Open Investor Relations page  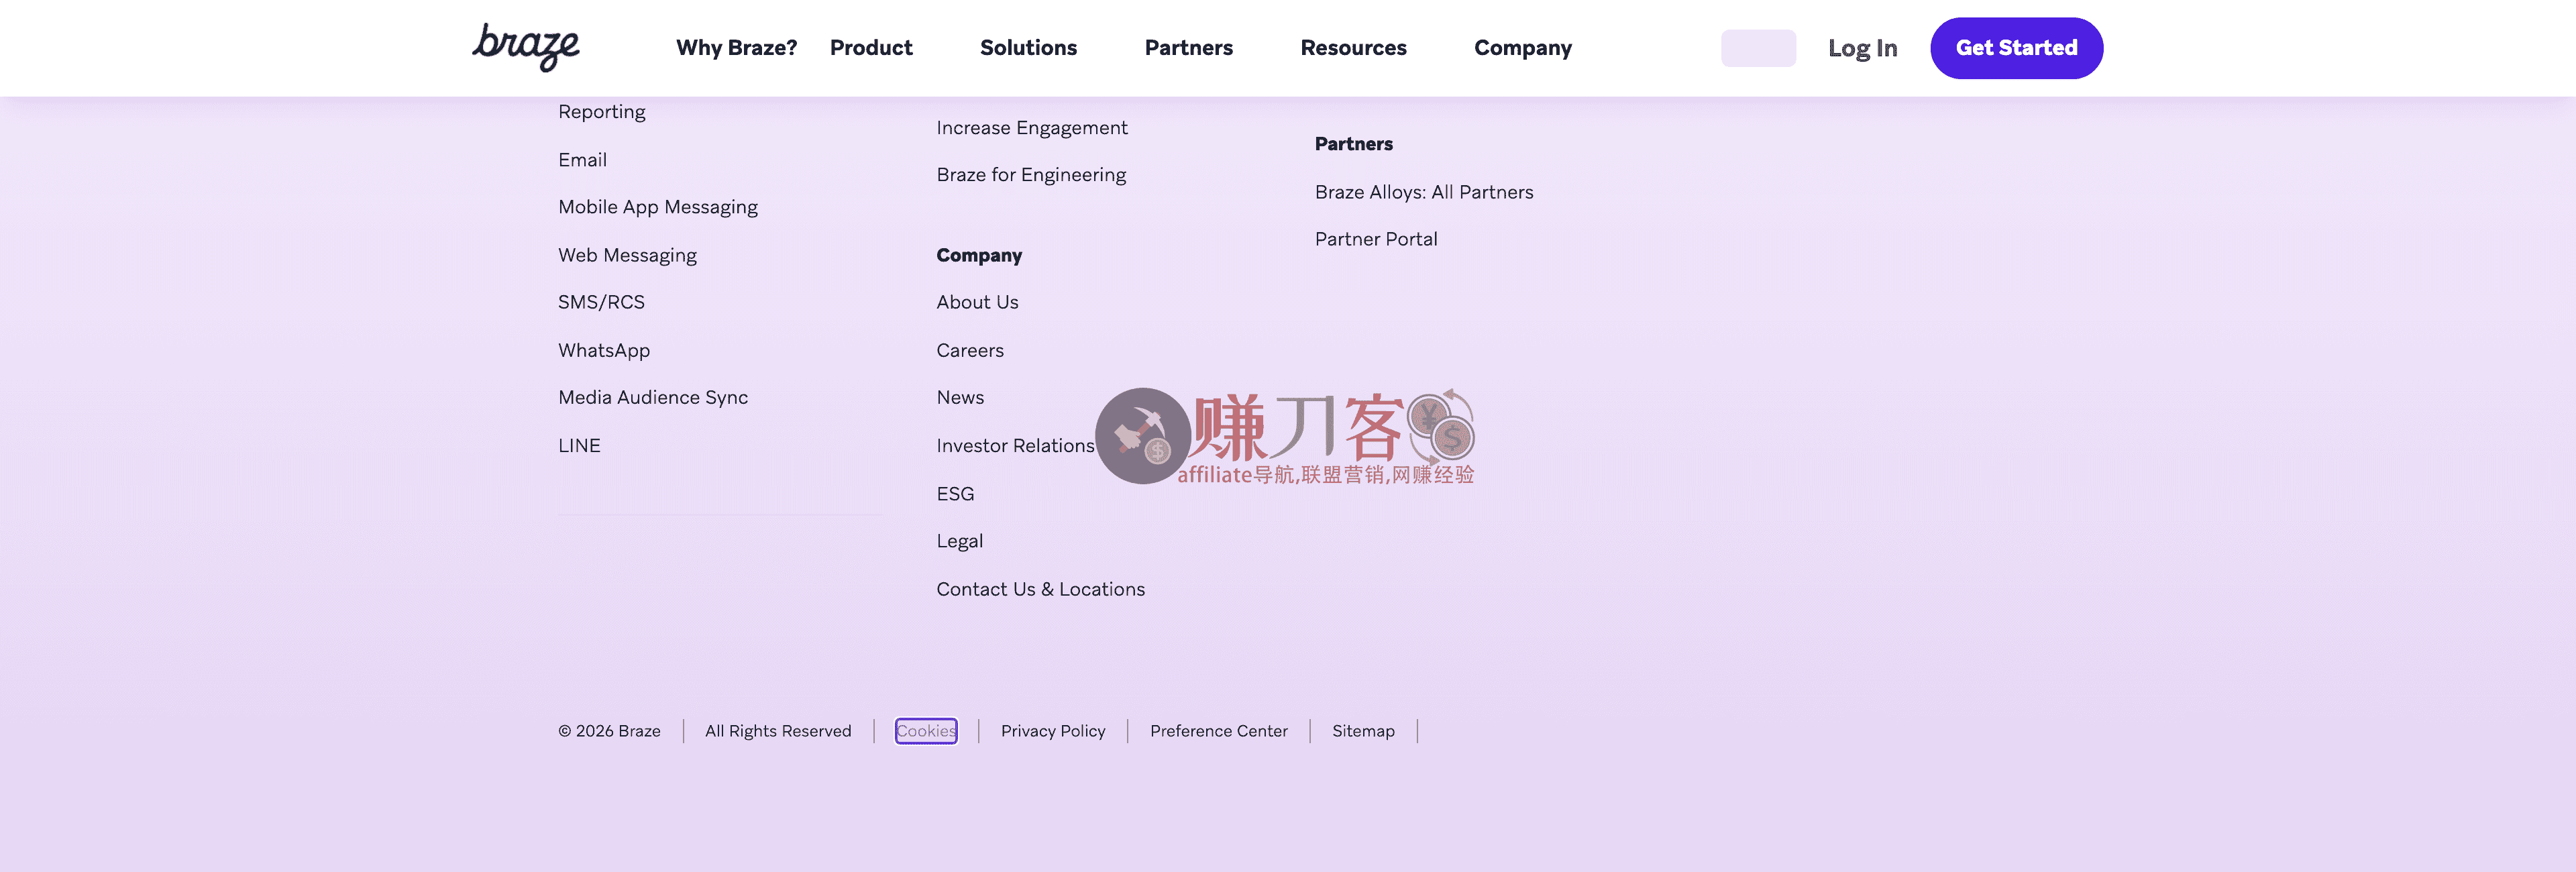(1014, 446)
